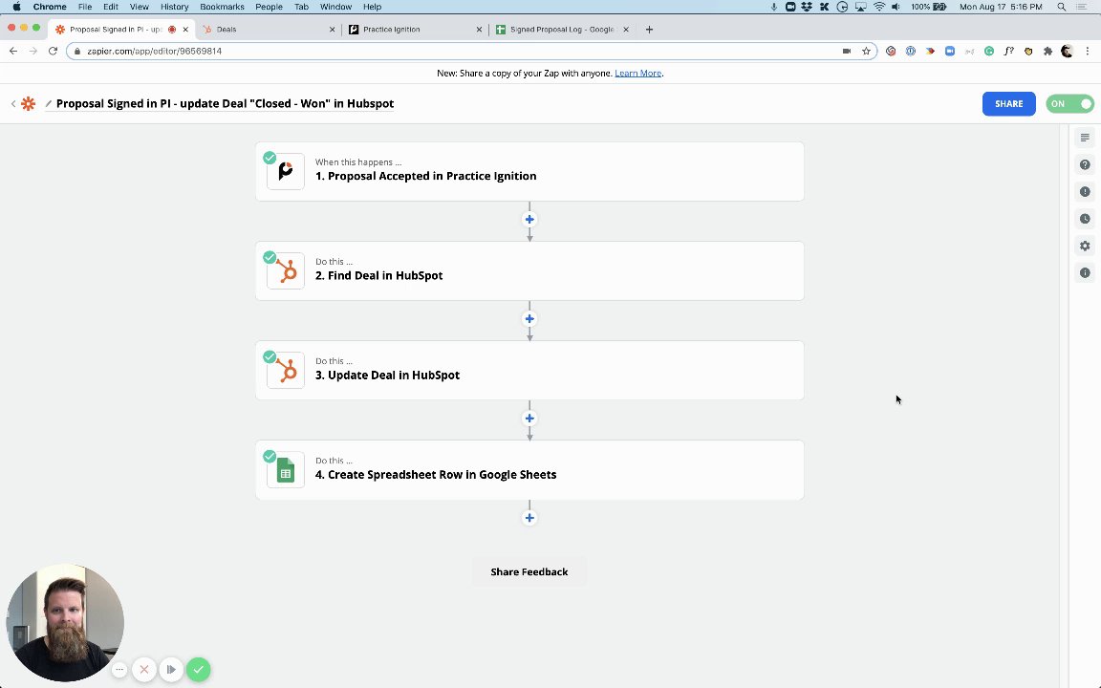Click the Zap title text to edit
1101x688 pixels.
click(x=225, y=104)
